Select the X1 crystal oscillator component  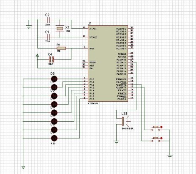pyautogui.click(x=60, y=29)
